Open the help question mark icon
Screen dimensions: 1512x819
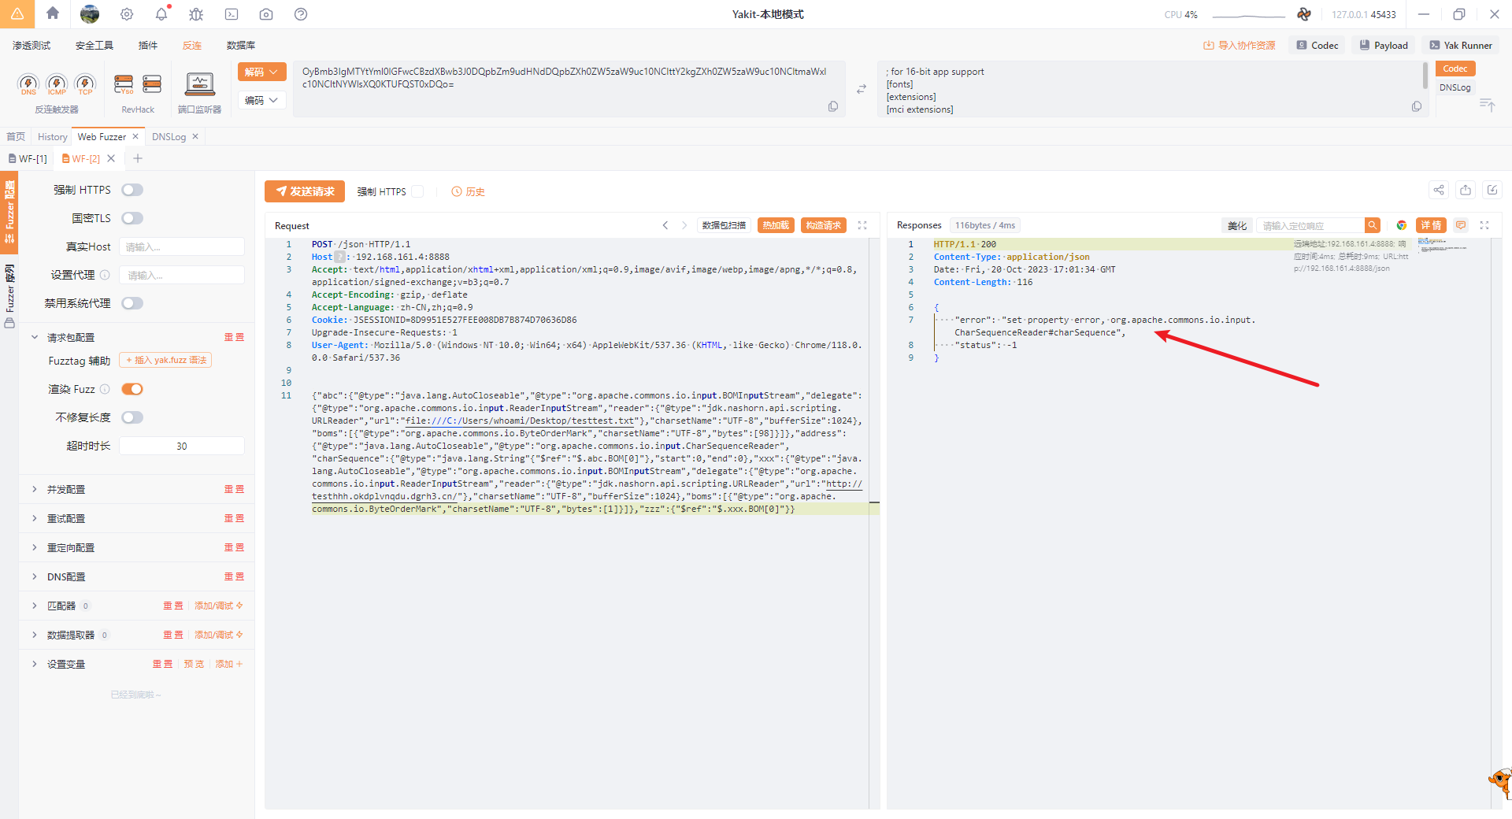(301, 14)
